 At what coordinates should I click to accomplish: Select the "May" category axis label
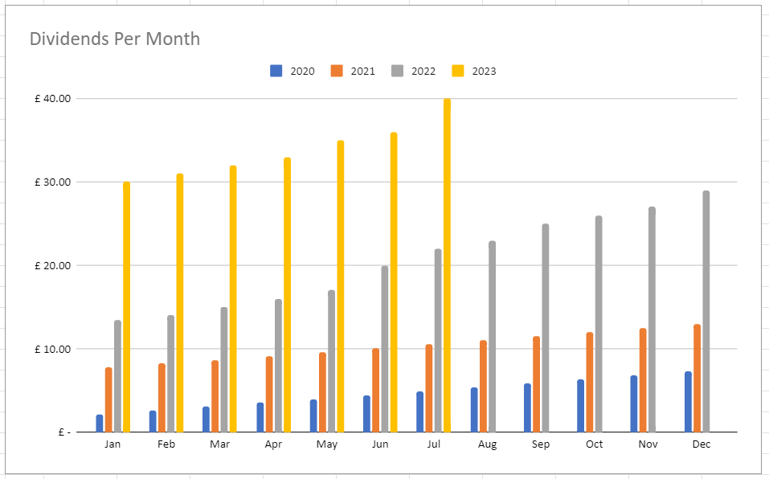click(326, 444)
